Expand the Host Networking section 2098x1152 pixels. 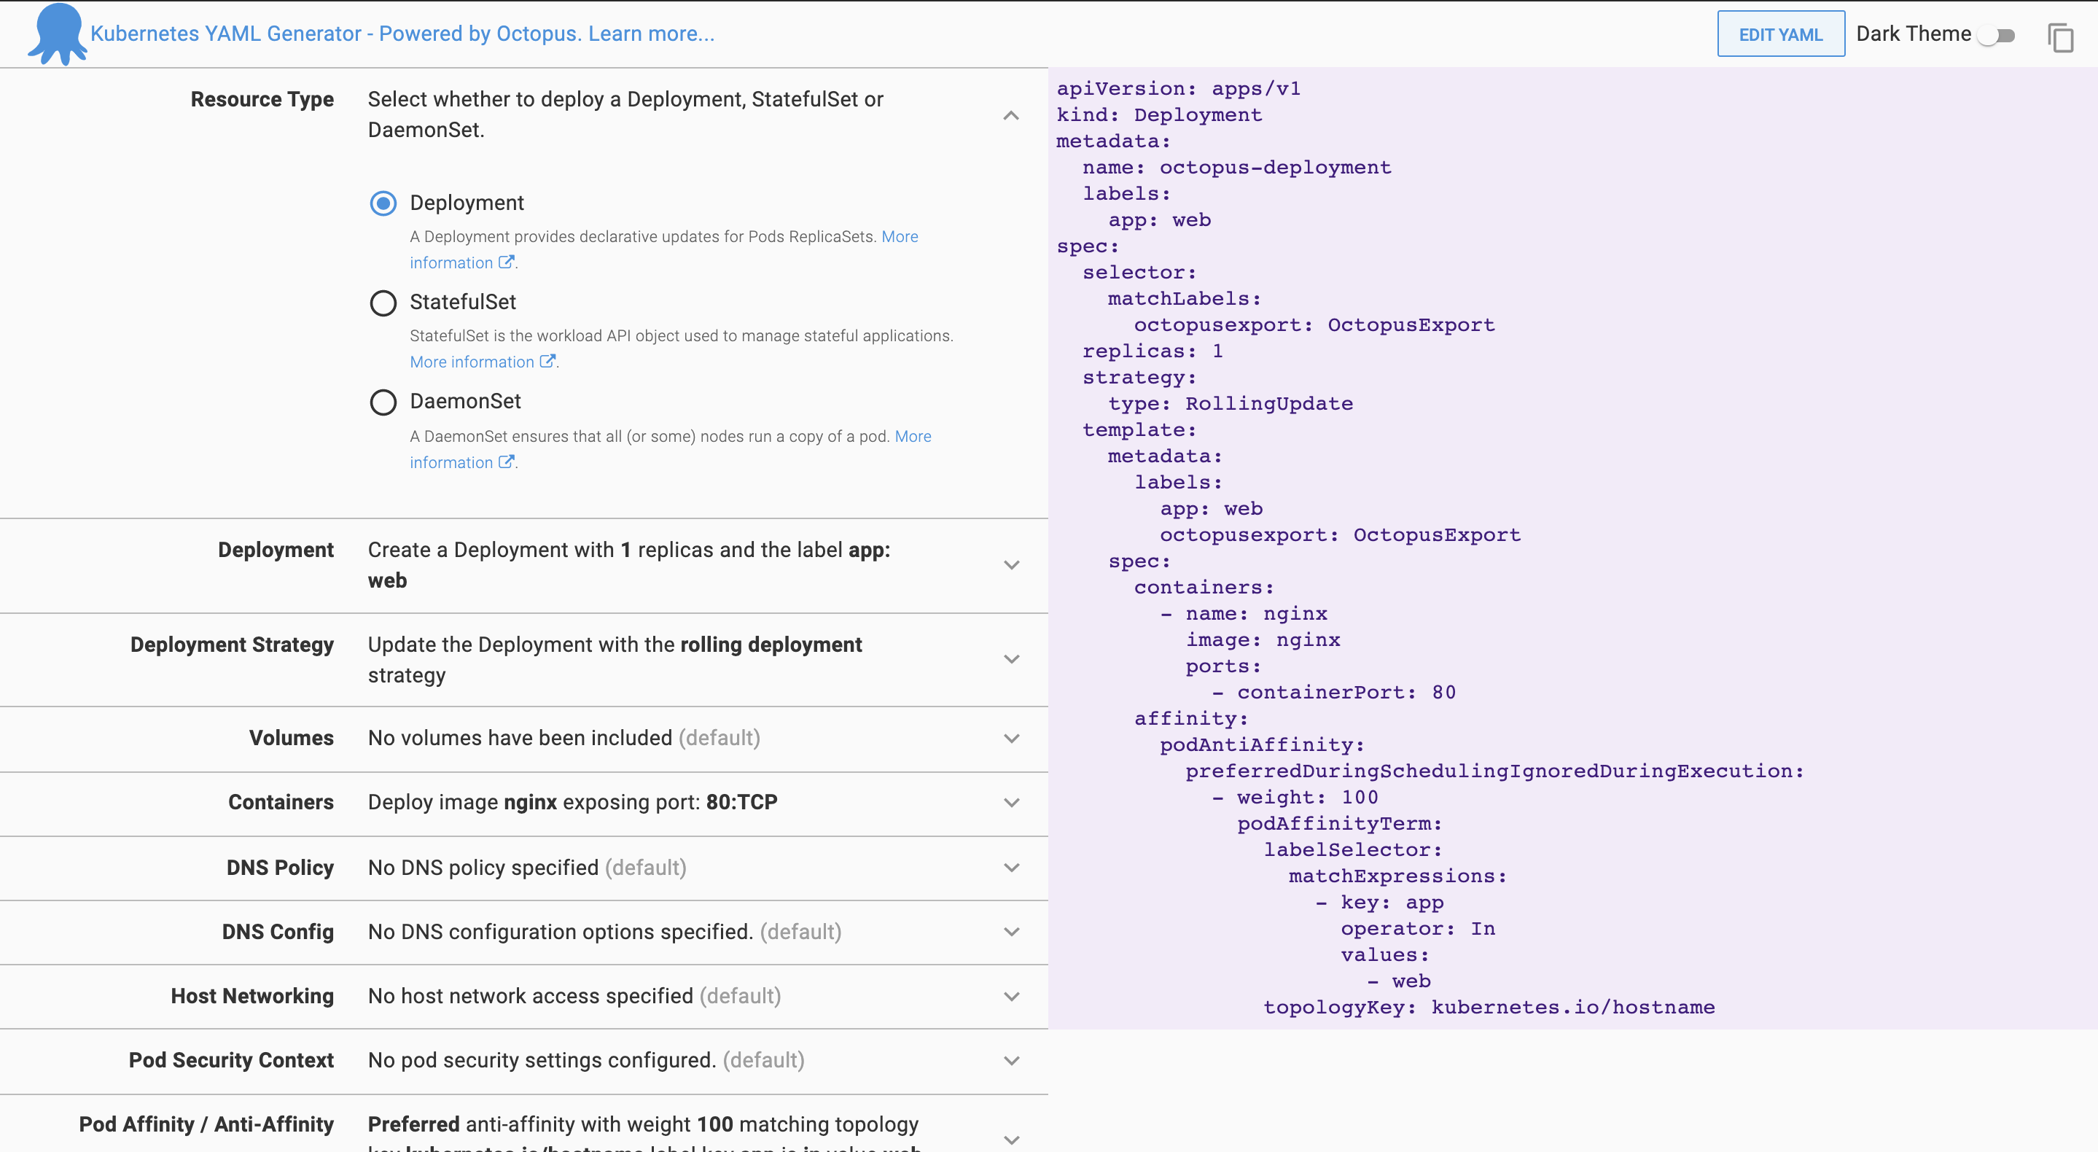[x=1012, y=997]
